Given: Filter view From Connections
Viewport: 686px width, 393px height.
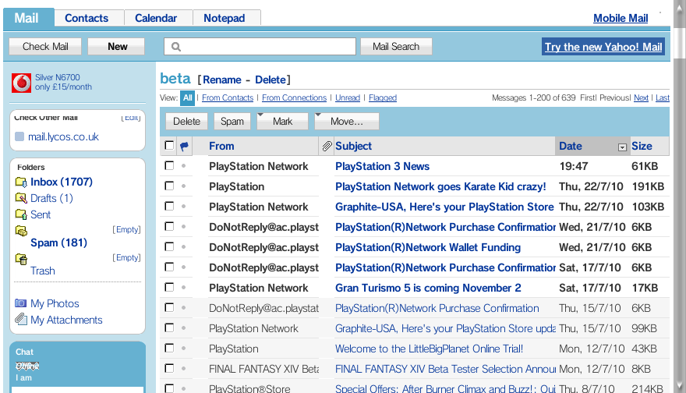Looking at the screenshot, I should pyautogui.click(x=294, y=97).
